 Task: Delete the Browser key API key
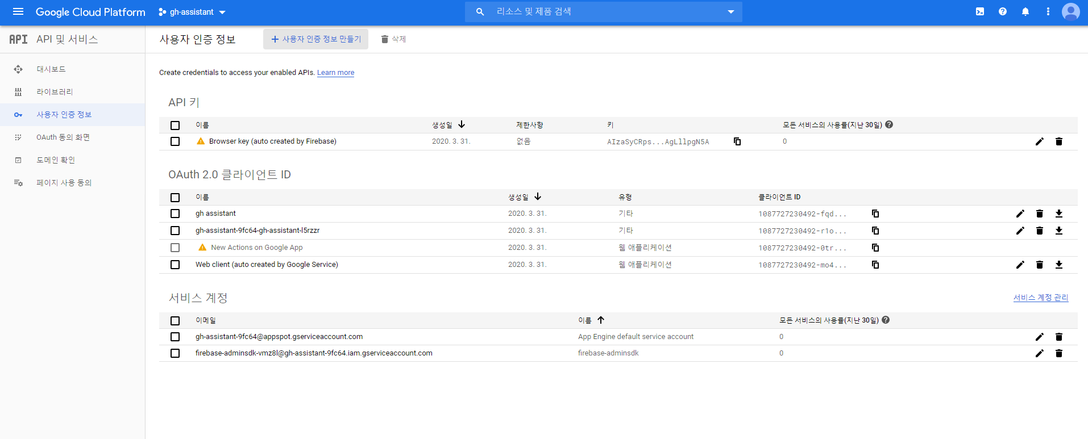pyautogui.click(x=1059, y=141)
